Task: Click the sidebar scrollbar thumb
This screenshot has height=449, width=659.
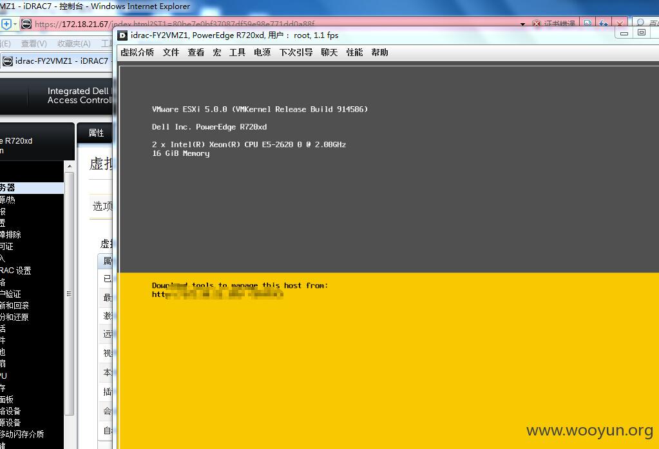Action: 70,294
